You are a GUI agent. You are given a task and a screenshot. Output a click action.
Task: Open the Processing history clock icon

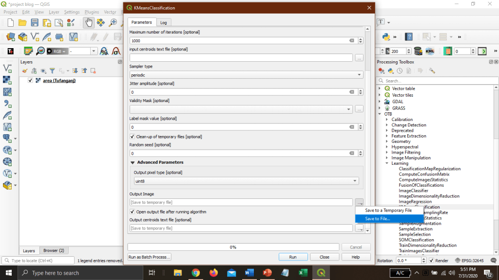click(400, 71)
